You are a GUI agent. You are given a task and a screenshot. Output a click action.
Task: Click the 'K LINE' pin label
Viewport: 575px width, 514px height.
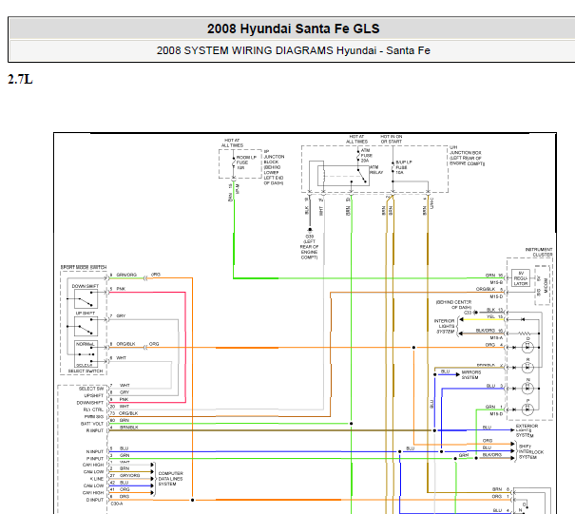[97, 479]
